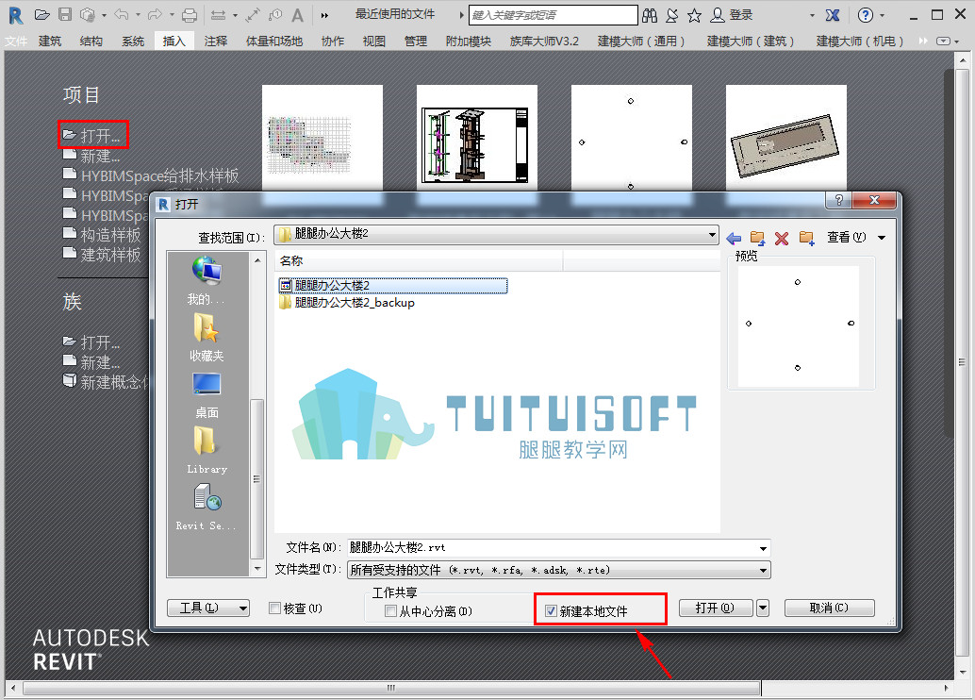Viewport: 975px width, 700px height.
Task: Go back using the blue arrow in Open dialog
Action: [x=734, y=238]
